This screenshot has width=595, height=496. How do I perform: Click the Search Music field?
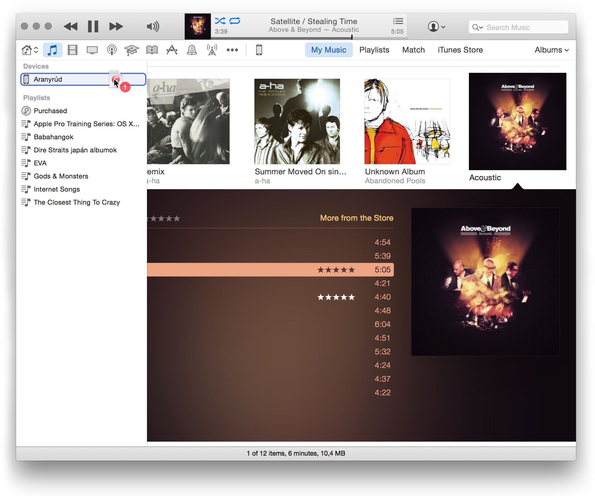tap(518, 27)
